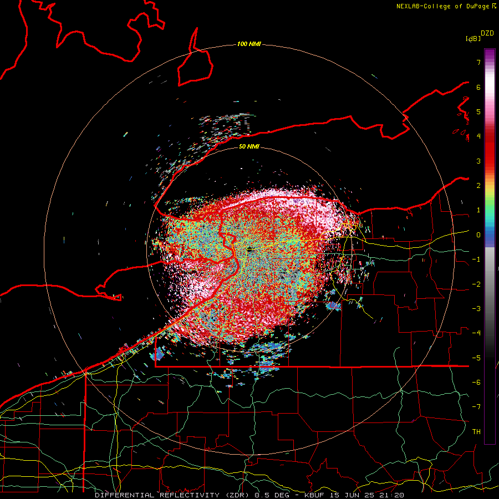Viewport: 499px width, 499px height.
Task: Click the 4 value on color scale
Action: click(478, 136)
